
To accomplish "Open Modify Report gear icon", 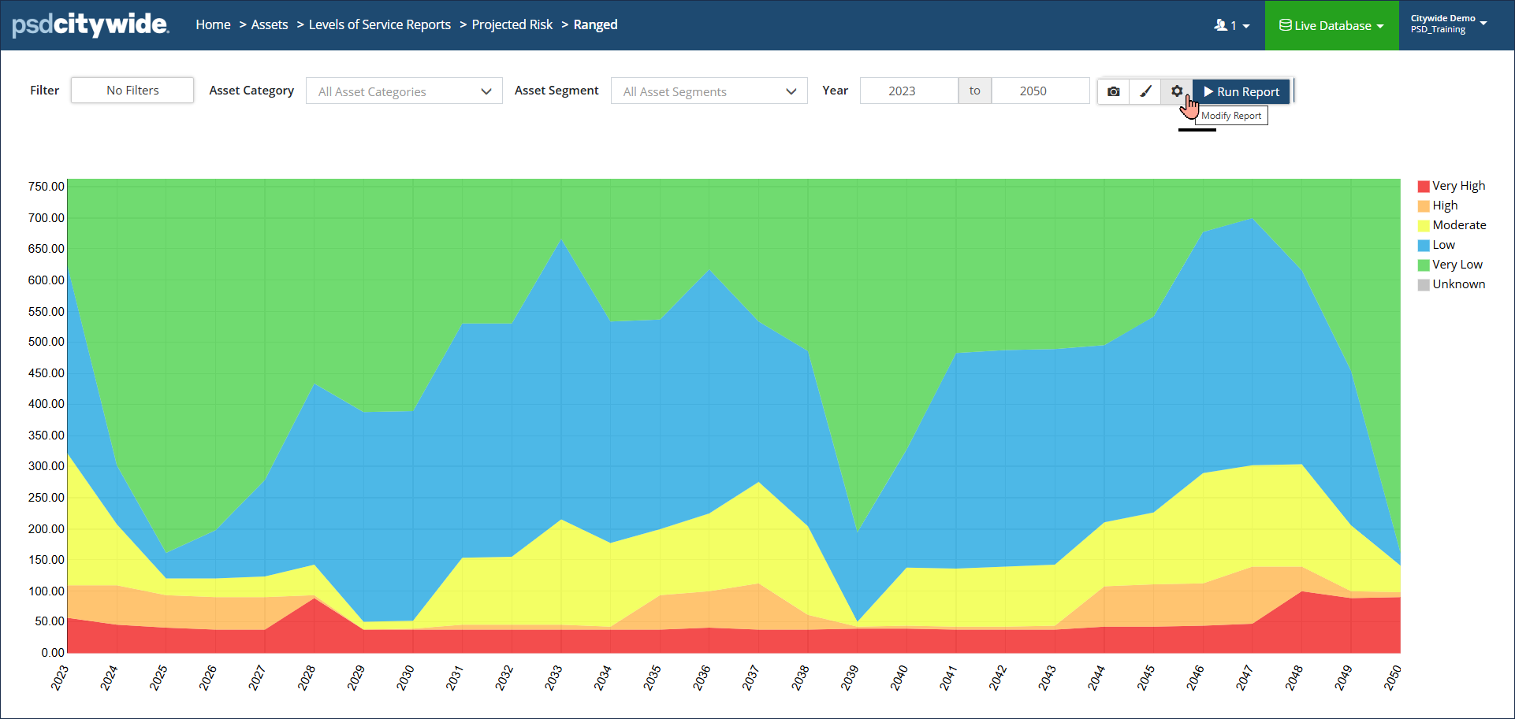I will click(x=1177, y=91).
